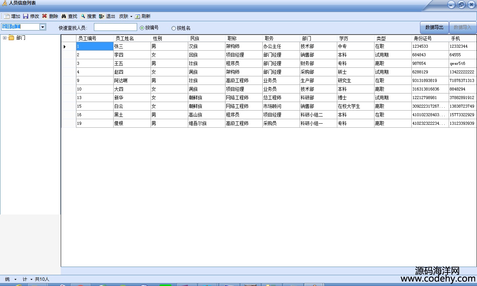Click the 搜索 (Search) magnifier icon

(x=83, y=16)
